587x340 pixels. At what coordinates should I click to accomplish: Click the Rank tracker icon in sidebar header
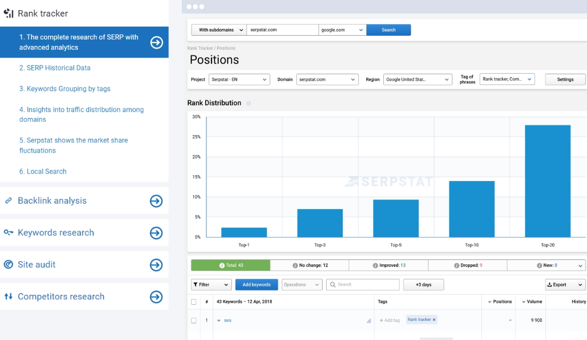pos(9,13)
